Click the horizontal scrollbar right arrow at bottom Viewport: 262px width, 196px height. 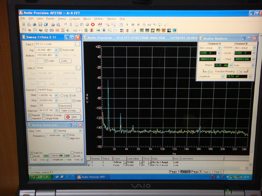[x=247, y=168]
